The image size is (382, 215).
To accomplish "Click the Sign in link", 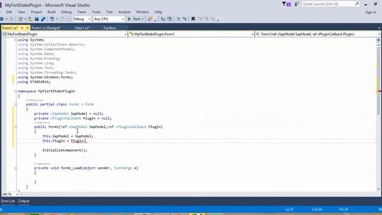I will coord(371,12).
